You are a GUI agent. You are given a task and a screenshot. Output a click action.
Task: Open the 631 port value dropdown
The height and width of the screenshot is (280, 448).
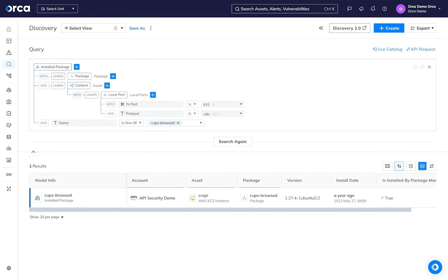pos(223,104)
